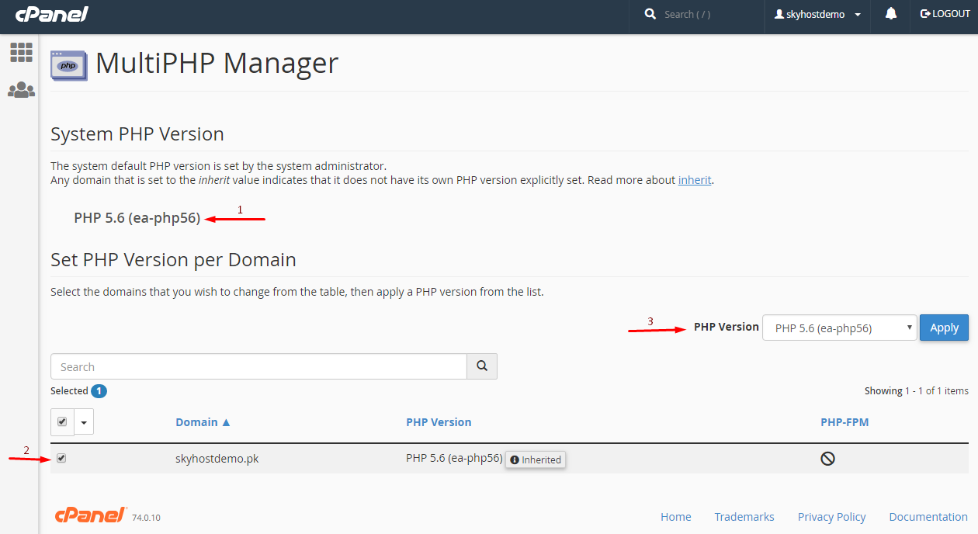Screen dimensions: 978x534
Task: Expand the skyhostdemo user menu
Action: (818, 14)
